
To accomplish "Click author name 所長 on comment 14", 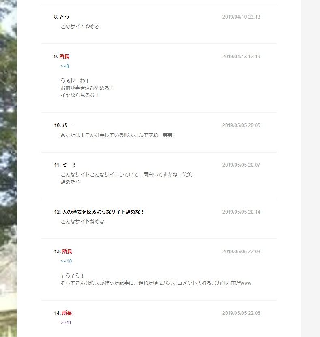I will (67, 313).
